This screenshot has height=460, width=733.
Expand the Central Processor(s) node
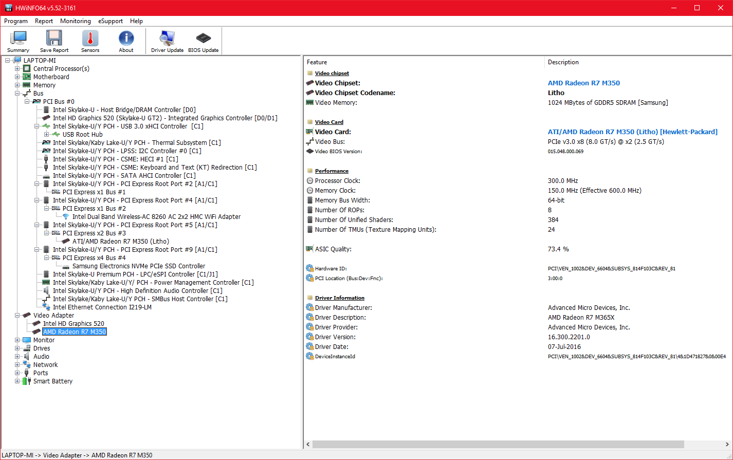tap(17, 68)
